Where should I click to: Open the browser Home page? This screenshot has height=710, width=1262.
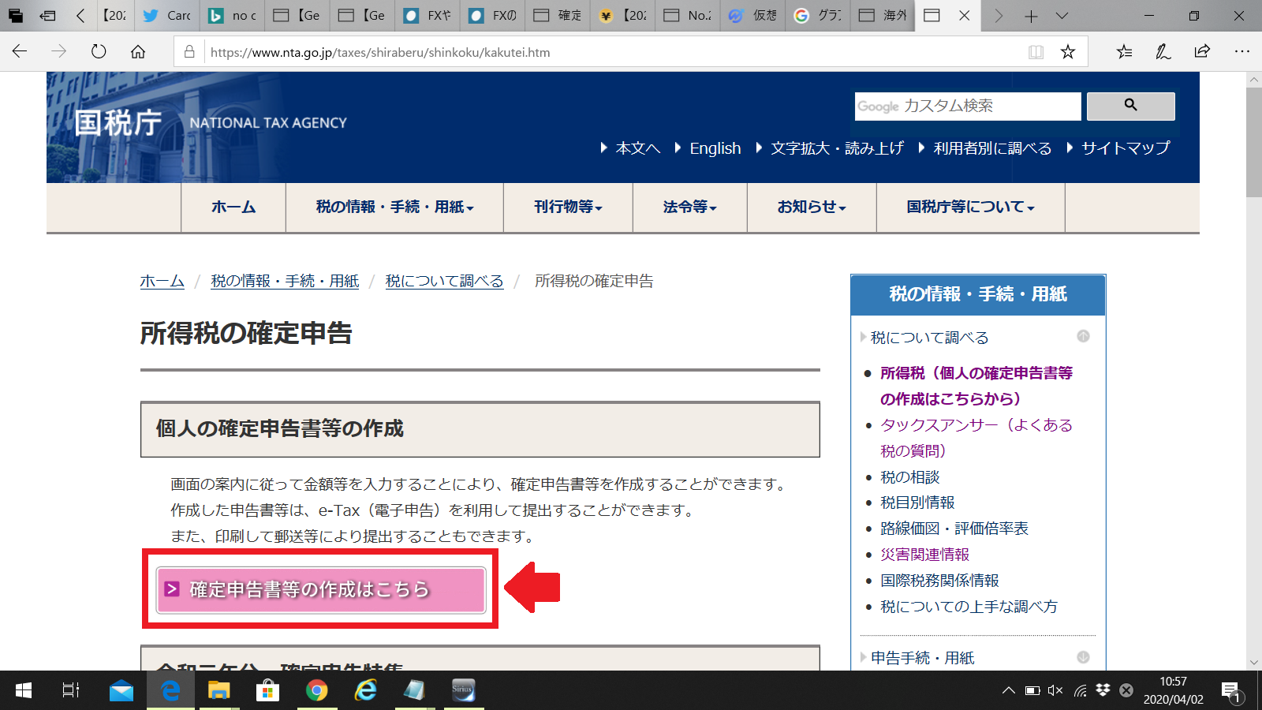point(139,52)
